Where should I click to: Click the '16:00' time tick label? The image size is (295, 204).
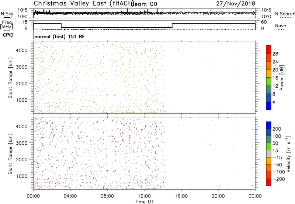coord(181,196)
